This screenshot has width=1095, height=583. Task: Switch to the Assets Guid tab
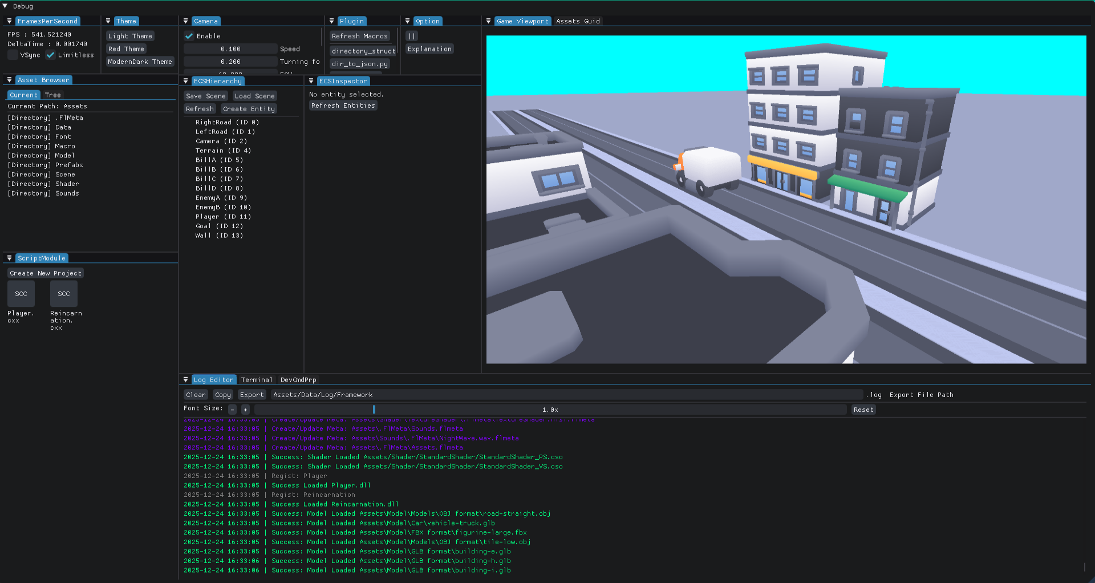coord(578,21)
